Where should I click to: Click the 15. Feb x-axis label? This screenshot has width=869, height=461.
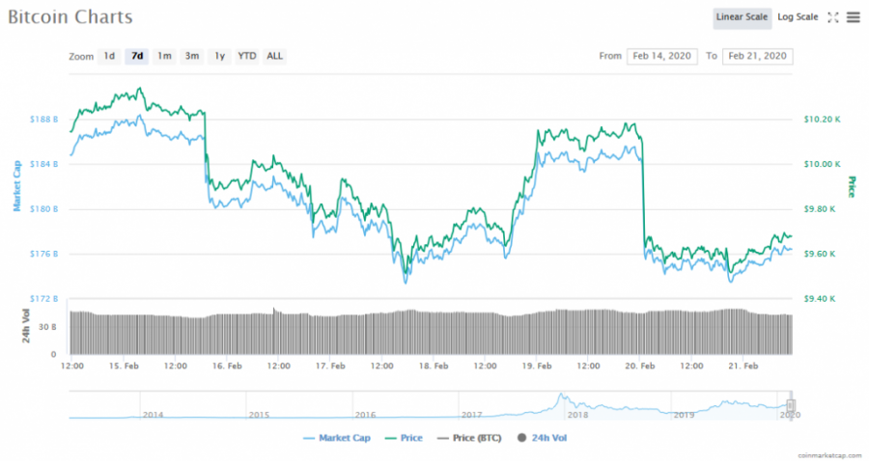pos(124,366)
